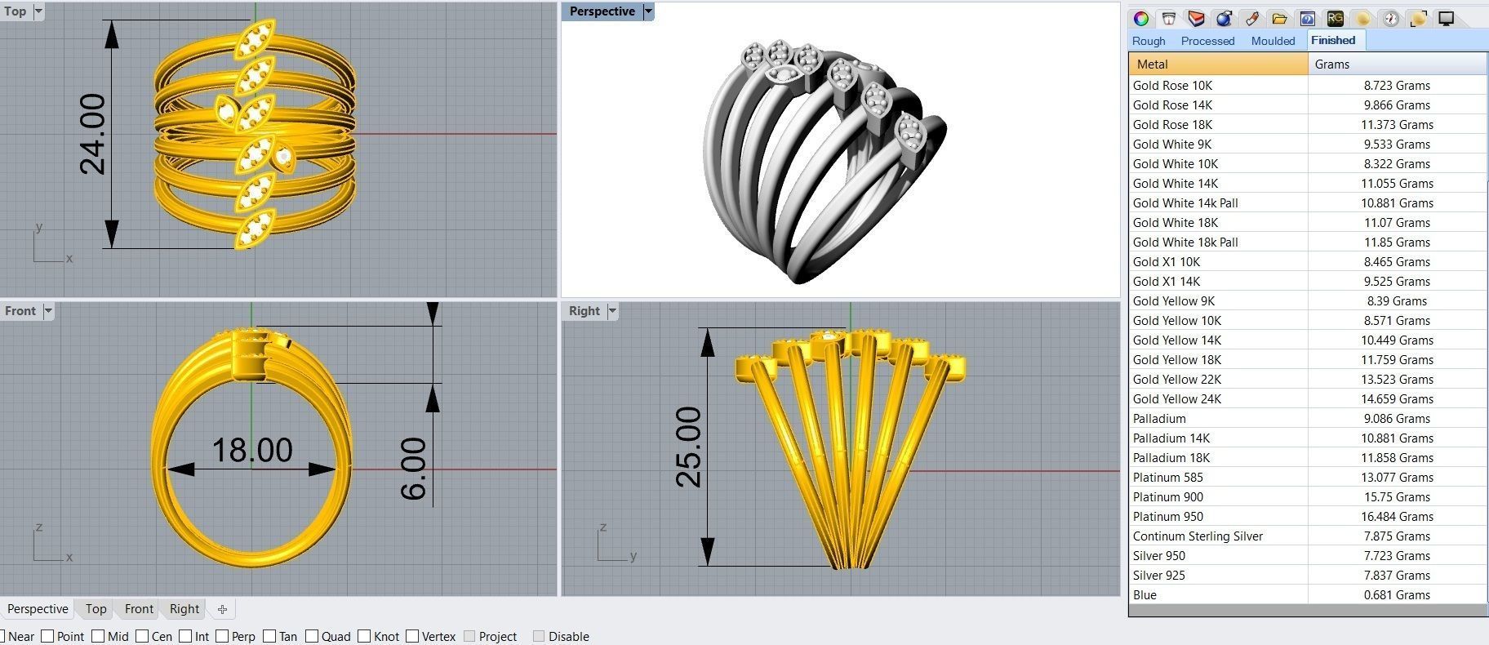Select the Palladium 14K row
1489x645 pixels.
point(1308,438)
